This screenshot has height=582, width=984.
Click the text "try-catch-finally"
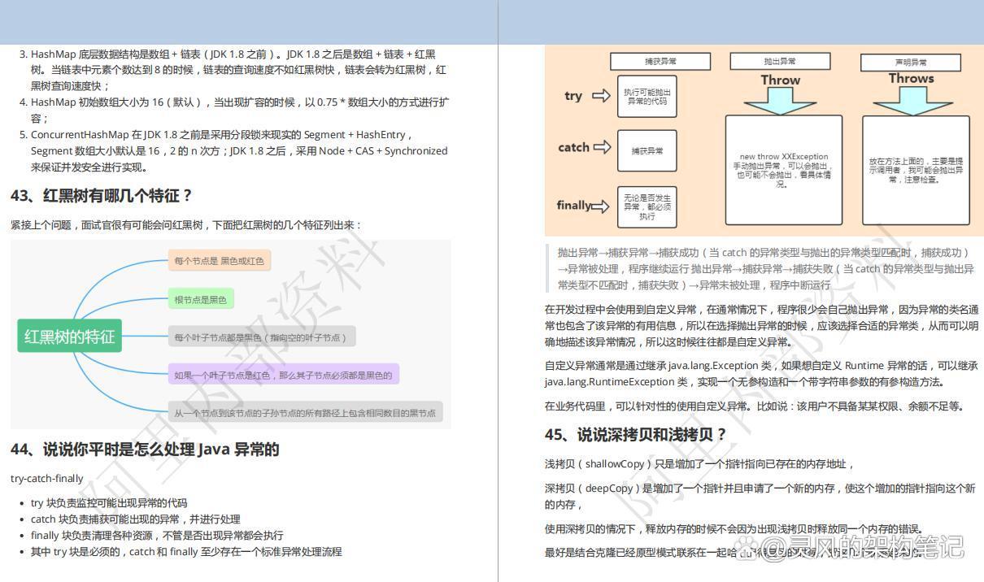47,479
